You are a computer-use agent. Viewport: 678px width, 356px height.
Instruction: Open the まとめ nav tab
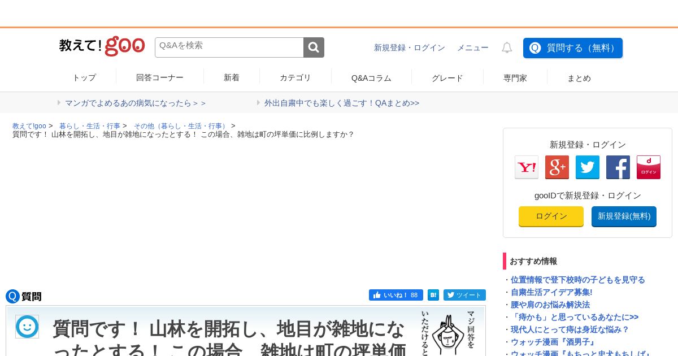579,78
